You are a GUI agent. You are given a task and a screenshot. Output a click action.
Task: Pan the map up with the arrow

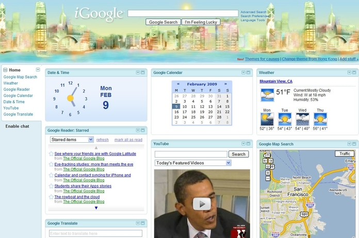[268, 156]
